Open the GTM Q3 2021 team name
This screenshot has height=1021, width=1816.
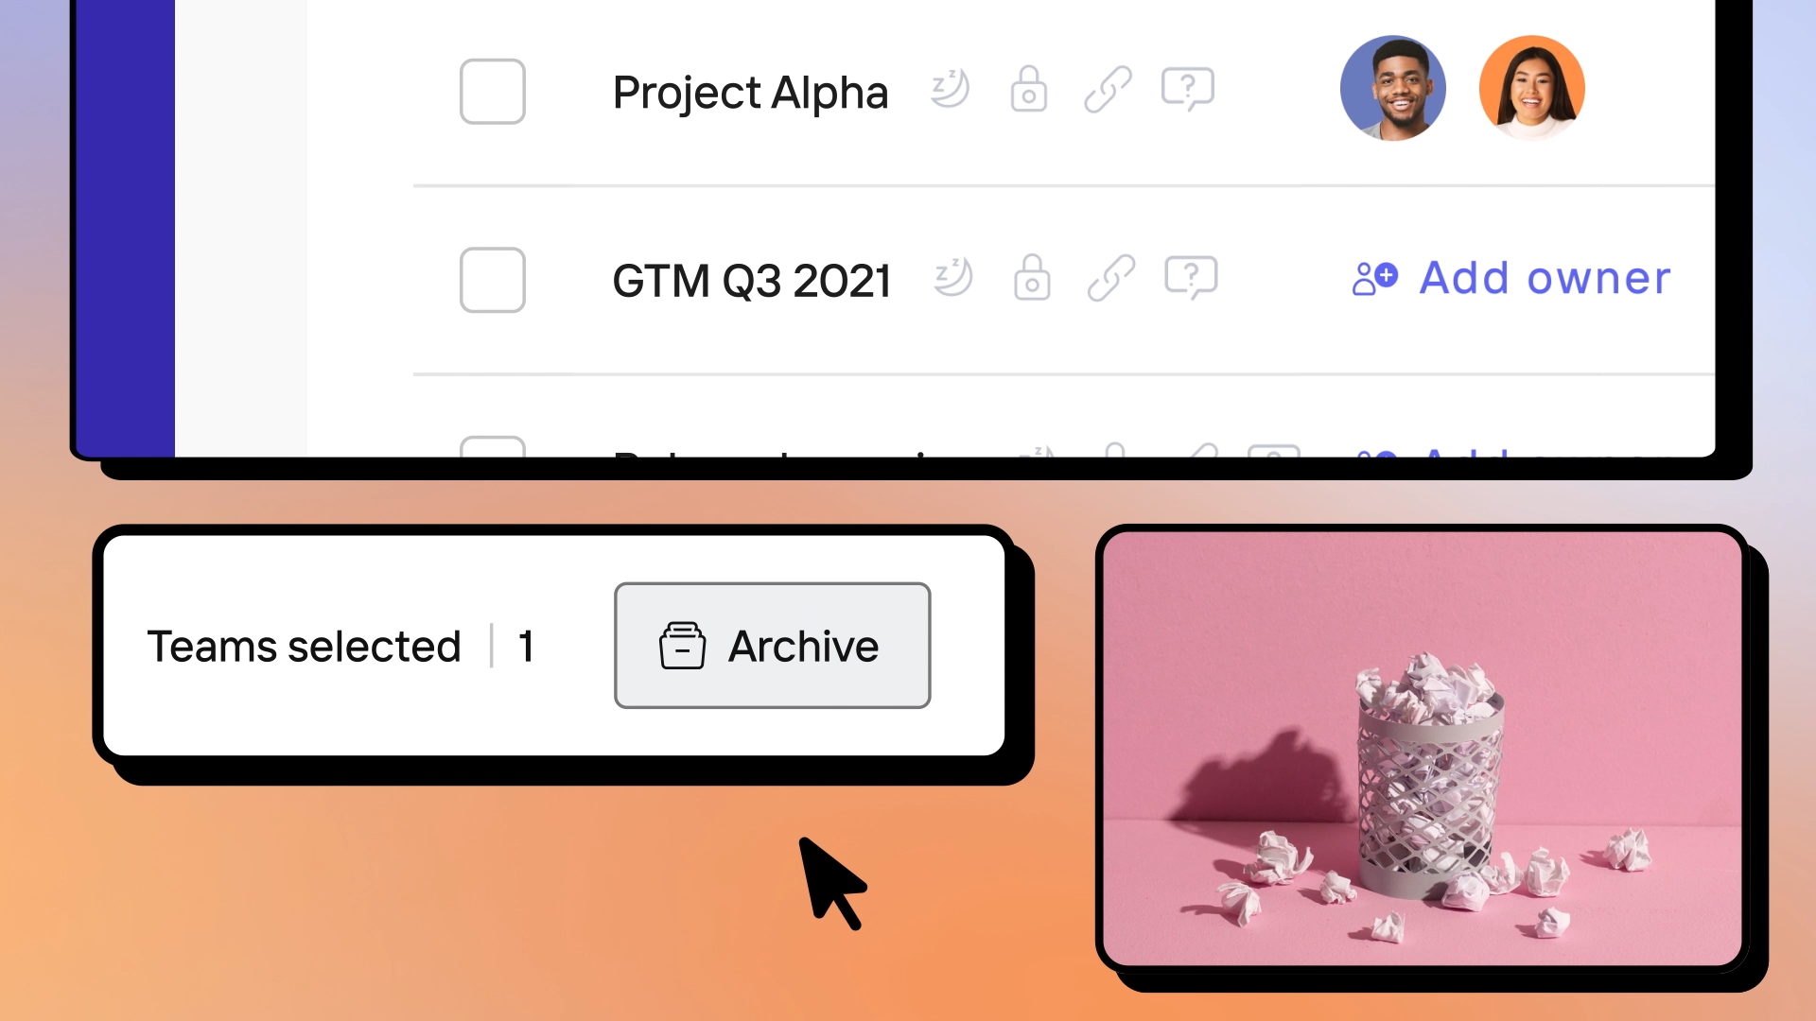(x=752, y=281)
